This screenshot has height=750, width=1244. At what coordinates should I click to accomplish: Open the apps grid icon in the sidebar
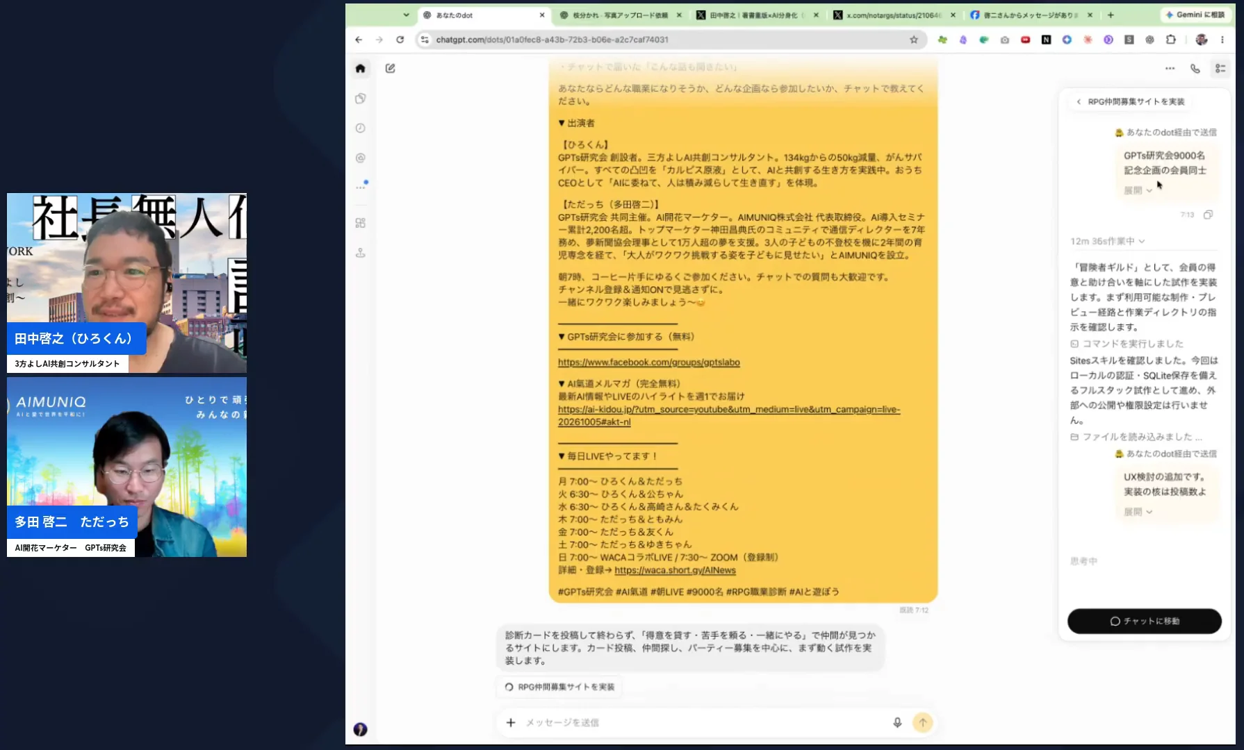point(360,223)
